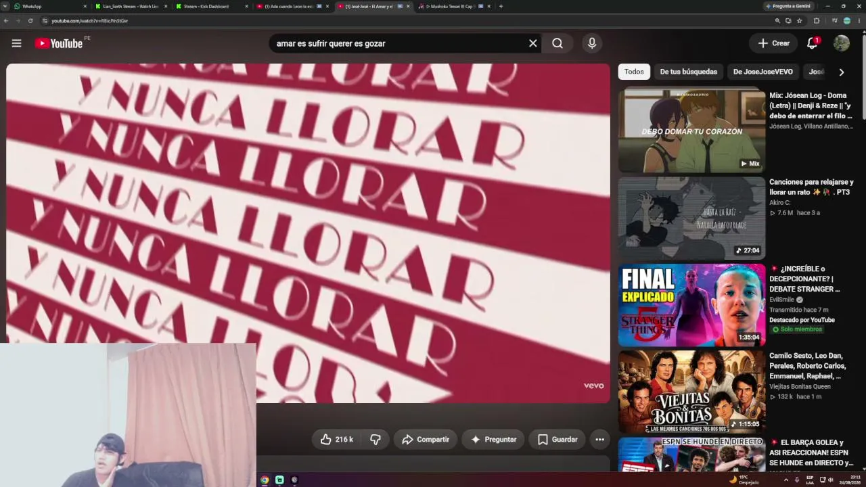866x487 pixels.
Task: Click the magnifier search button
Action: [557, 43]
